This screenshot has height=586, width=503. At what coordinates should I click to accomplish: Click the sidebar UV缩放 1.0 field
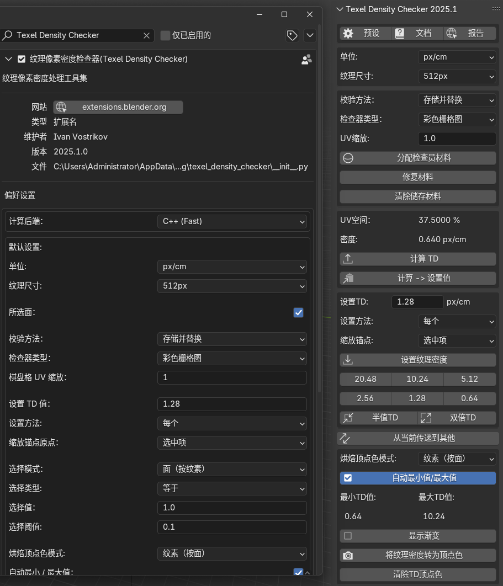pos(457,138)
